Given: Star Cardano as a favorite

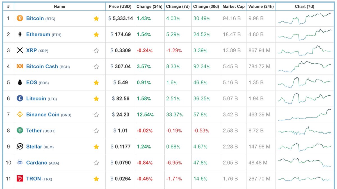Looking at the screenshot, I should coord(96,163).
